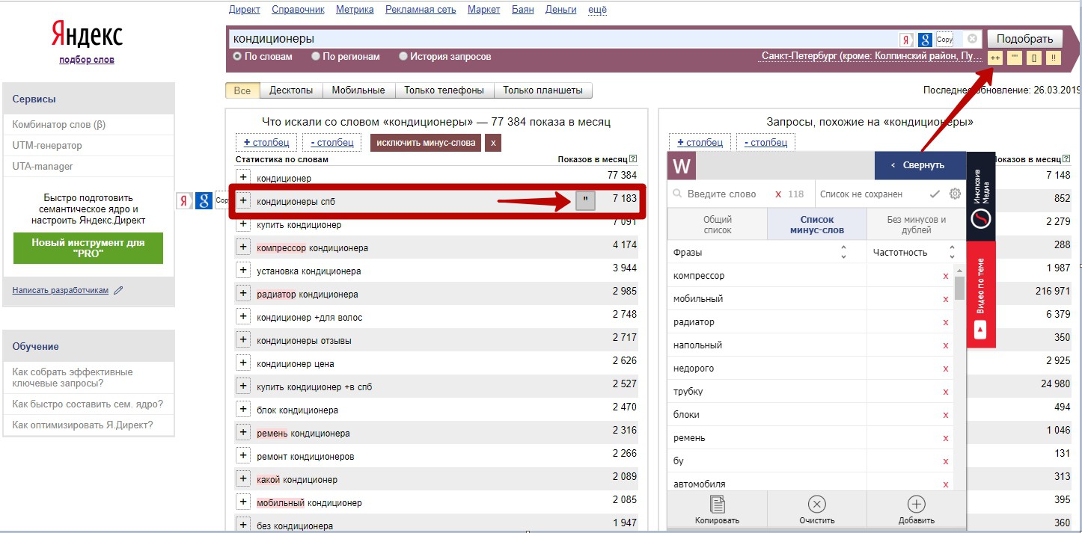The image size is (1082, 533).
Task: Click the "исключить минус-слова" button
Action: tap(426, 142)
